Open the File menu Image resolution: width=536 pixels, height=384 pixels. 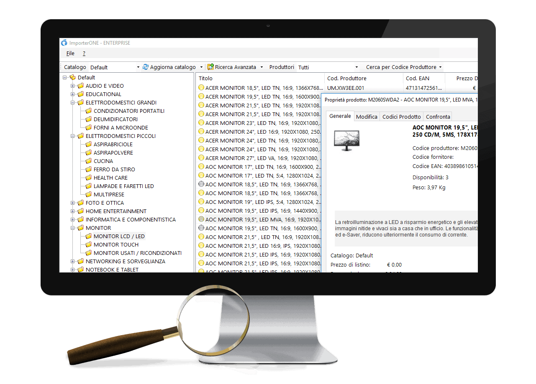point(70,53)
